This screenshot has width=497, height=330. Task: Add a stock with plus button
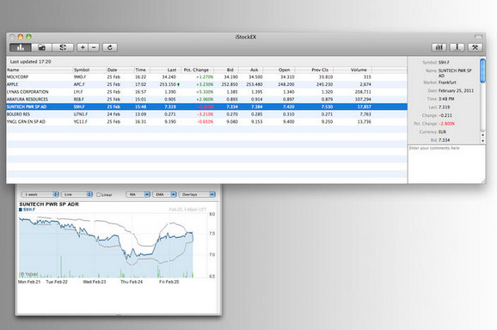(x=83, y=47)
